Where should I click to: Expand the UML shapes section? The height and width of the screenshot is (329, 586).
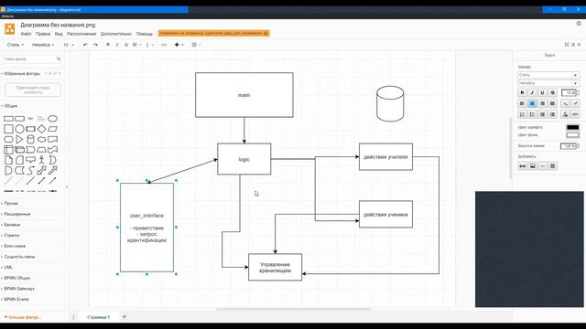click(8, 268)
